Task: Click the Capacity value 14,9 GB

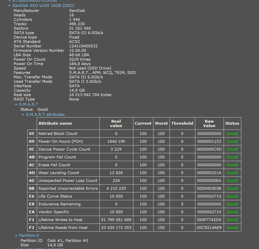Action: click(x=77, y=90)
